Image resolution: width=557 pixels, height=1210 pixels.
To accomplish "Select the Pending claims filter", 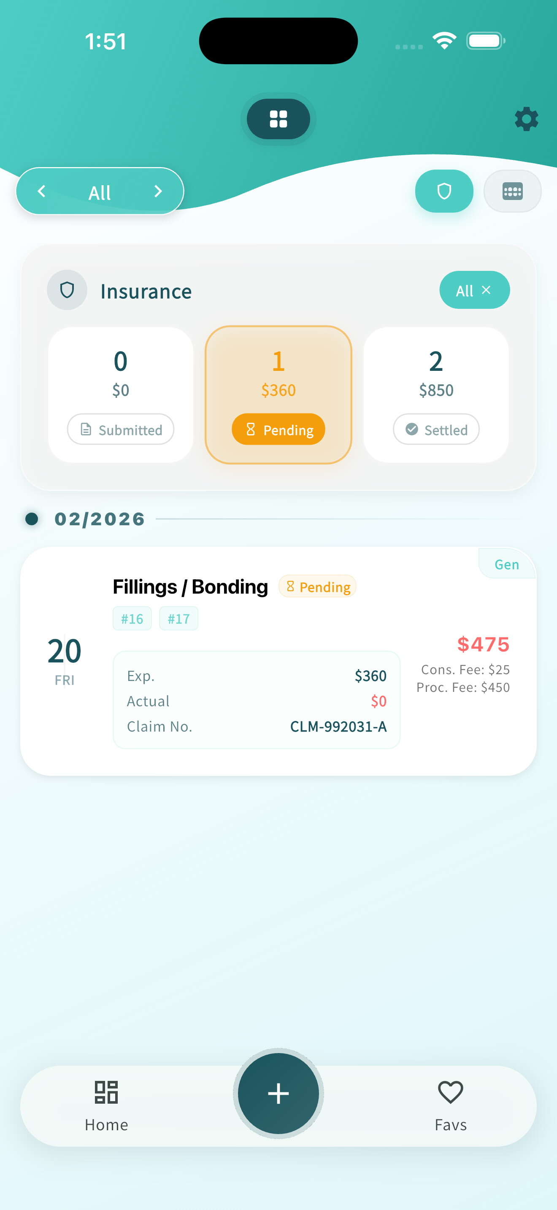I will point(278,429).
